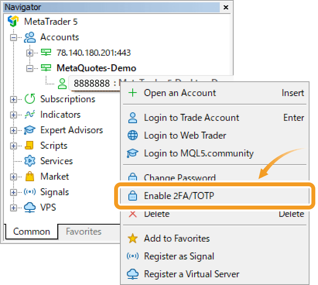Select the 78.140.180.201:443 server entry

(94, 53)
